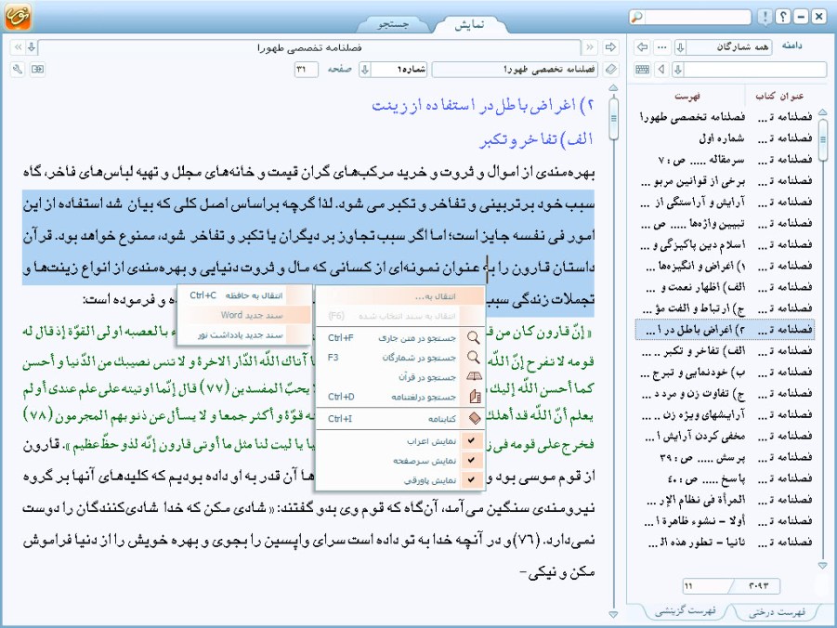This screenshot has height=628, width=837.
Task: Choose جستجو درلغتنامه menu entry
Action: (x=400, y=397)
